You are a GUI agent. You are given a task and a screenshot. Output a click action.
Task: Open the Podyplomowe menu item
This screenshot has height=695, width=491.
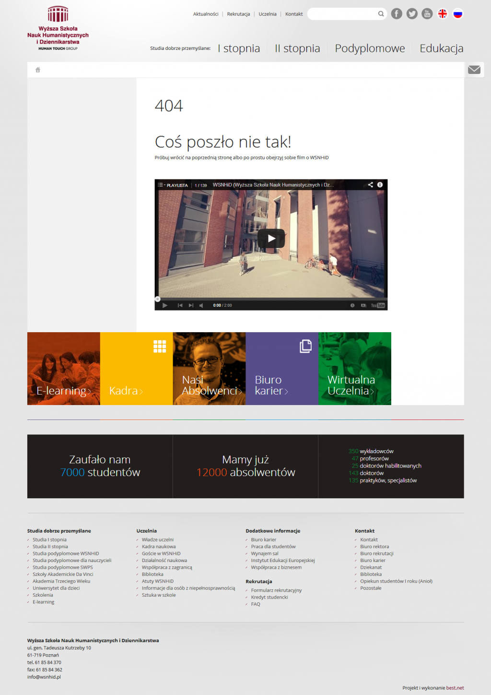[370, 48]
